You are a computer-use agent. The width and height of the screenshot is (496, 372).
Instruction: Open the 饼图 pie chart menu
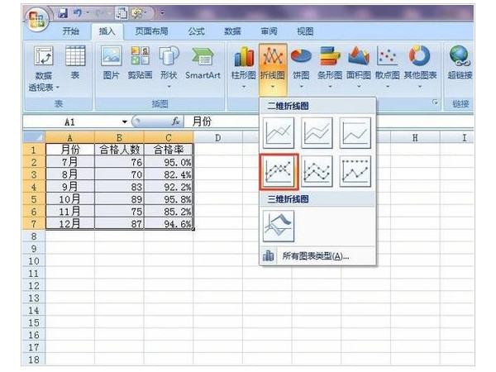tap(301, 67)
